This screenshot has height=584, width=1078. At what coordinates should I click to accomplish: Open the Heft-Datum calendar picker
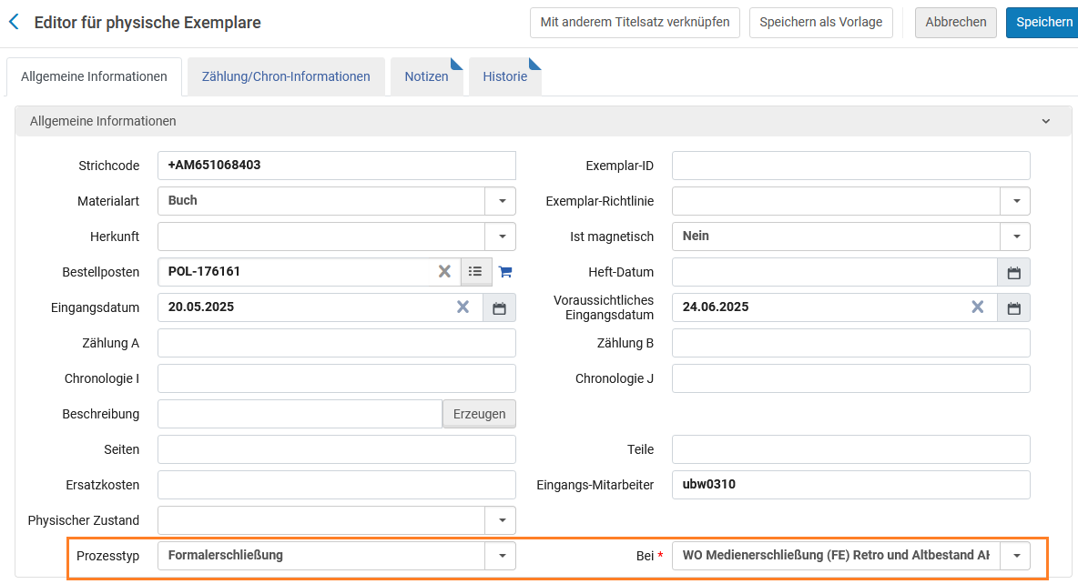pos(1014,272)
